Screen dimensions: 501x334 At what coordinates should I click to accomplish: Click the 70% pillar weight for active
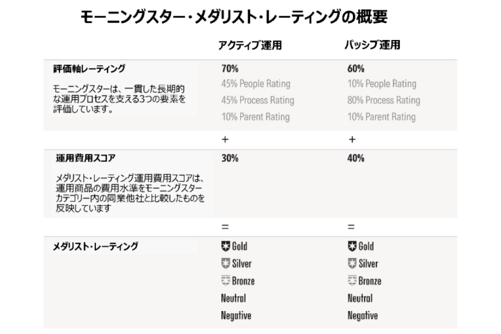pos(230,68)
